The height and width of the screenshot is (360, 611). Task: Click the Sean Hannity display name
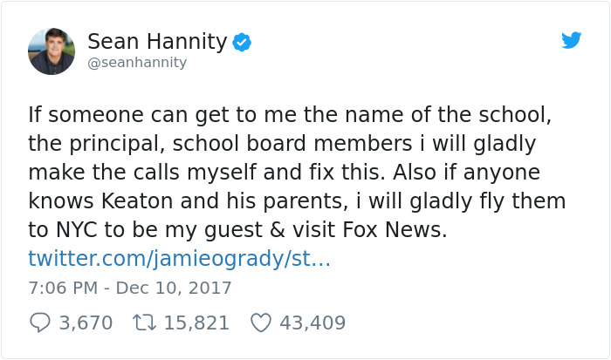[x=157, y=41]
